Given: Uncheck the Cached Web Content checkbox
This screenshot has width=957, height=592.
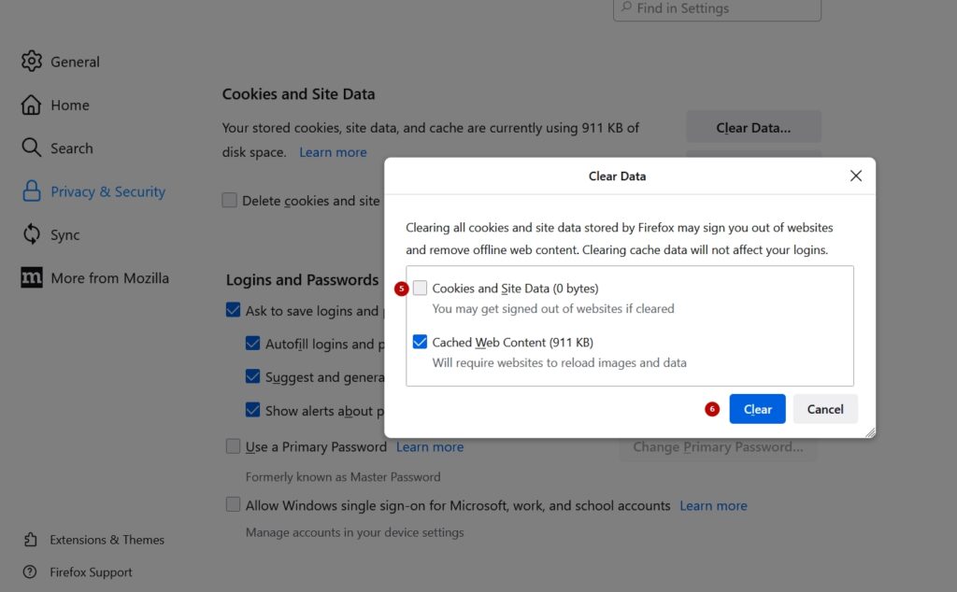Looking at the screenshot, I should point(420,342).
